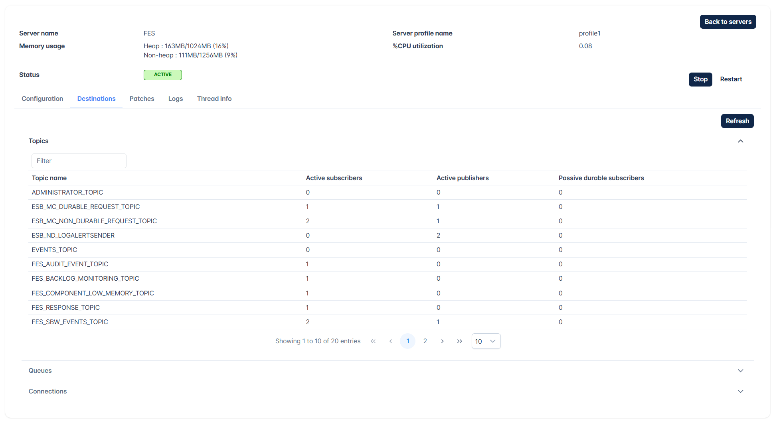Collapse the Topics section chevron
Viewport: 777px width, 423px height.
click(741, 141)
